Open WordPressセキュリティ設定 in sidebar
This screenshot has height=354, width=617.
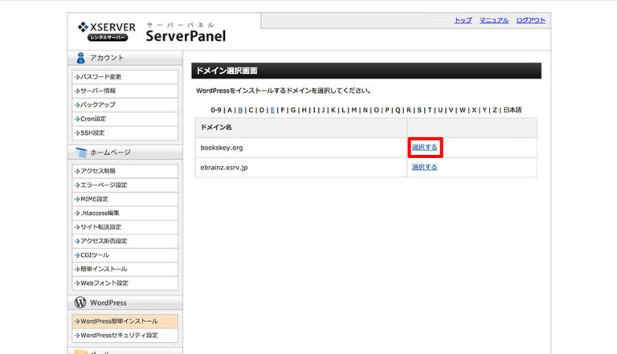[x=125, y=336]
